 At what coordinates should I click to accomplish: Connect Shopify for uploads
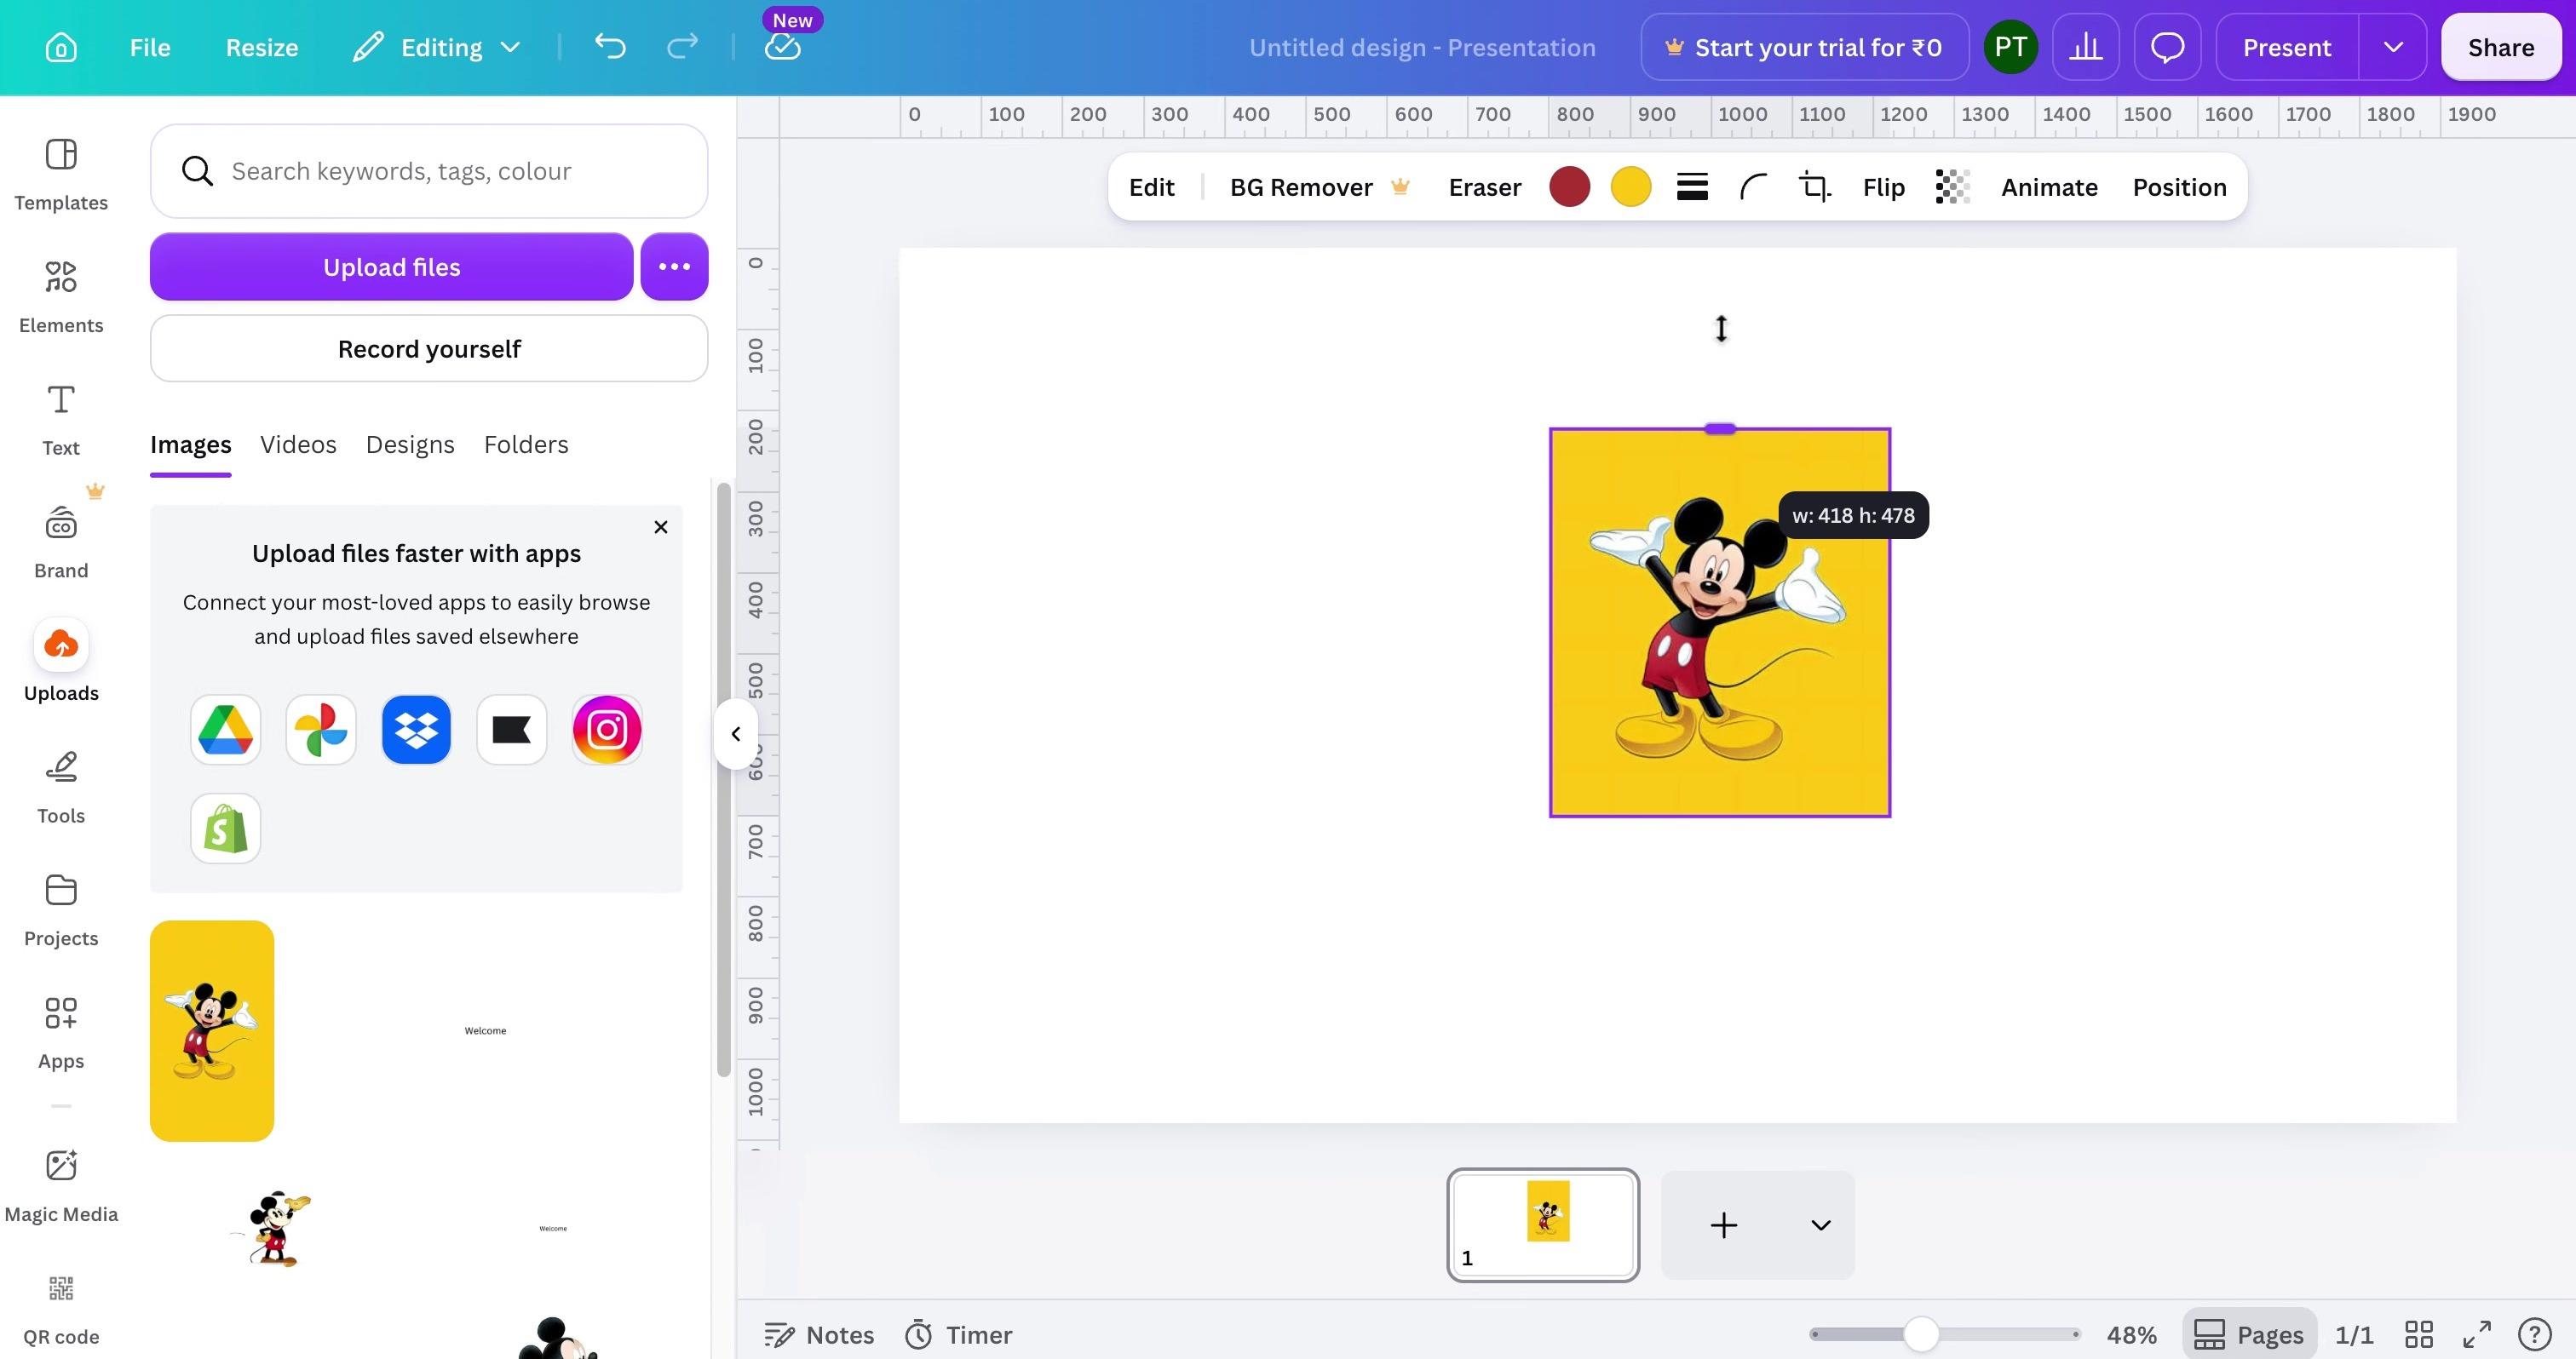225,829
